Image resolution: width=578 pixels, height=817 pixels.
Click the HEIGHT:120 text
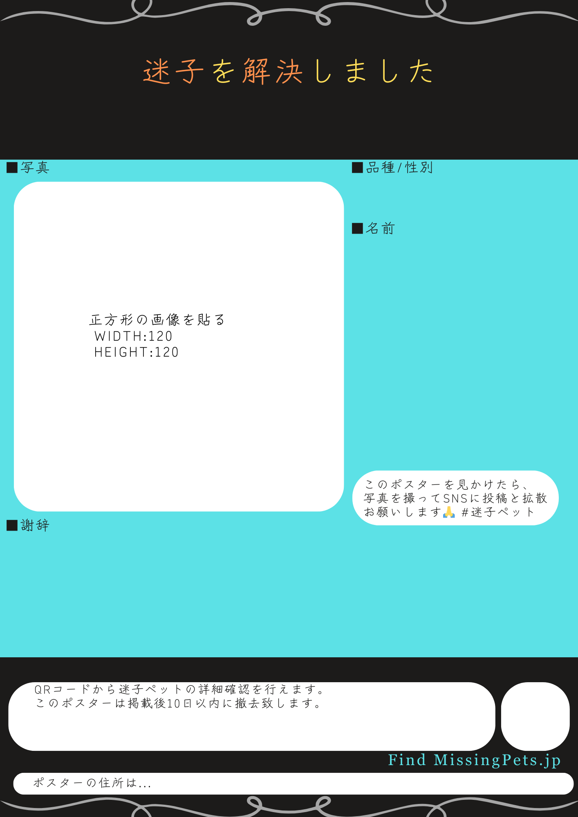point(137,352)
